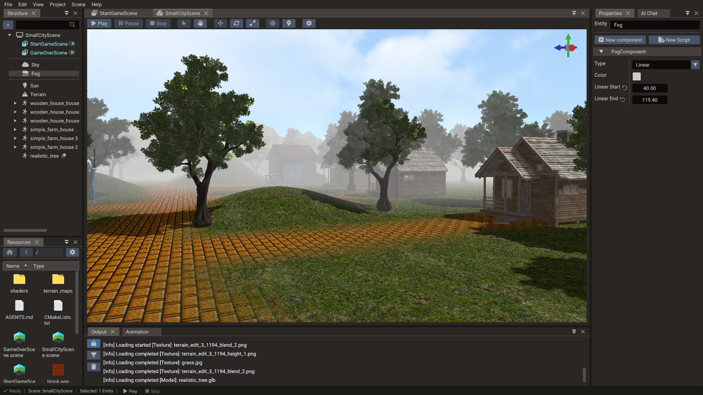703x395 pixels.
Task: Choose the scale gizmo tool
Action: (253, 23)
